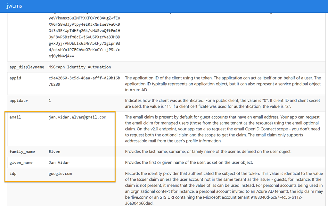The width and height of the screenshot is (328, 206).
Task: Select the family_name claim label
Action: coord(22,152)
